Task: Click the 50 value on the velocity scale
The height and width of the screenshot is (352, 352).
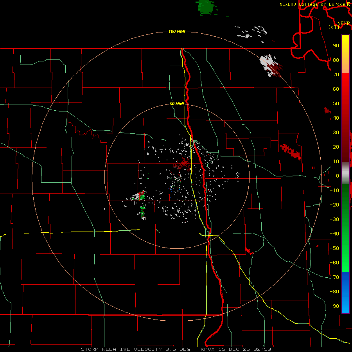Action: (336, 104)
